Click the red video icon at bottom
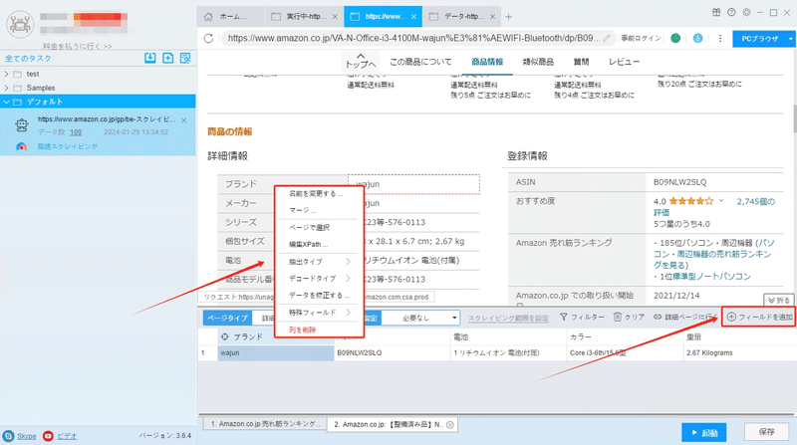797x445 pixels. [x=48, y=436]
